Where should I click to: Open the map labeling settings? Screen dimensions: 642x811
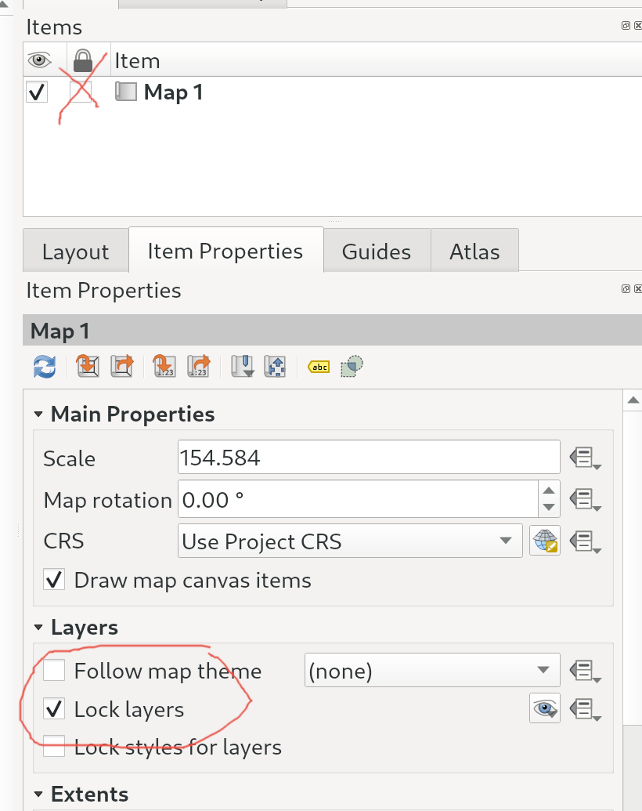(318, 366)
